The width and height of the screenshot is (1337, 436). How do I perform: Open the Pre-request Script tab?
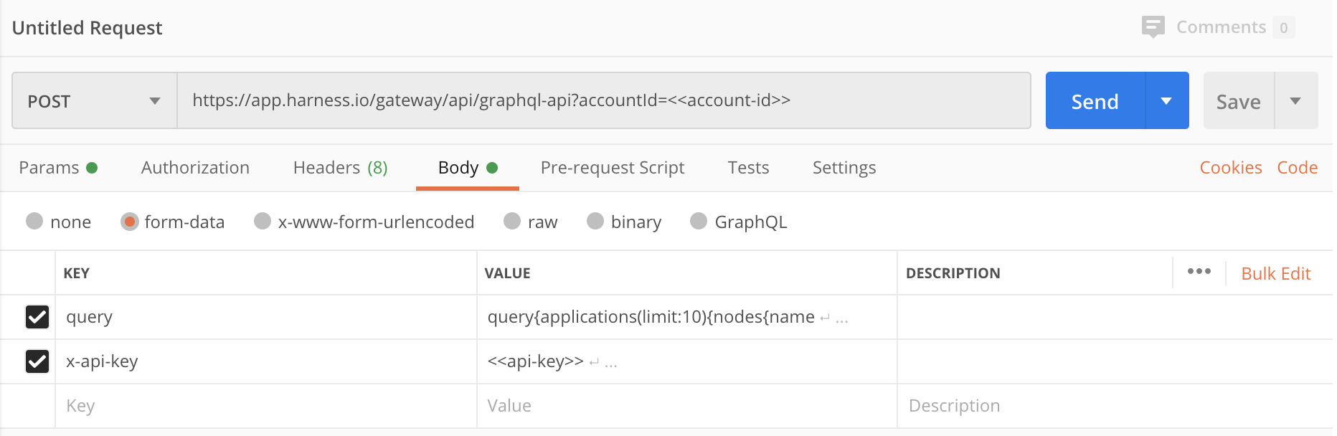pyautogui.click(x=613, y=168)
